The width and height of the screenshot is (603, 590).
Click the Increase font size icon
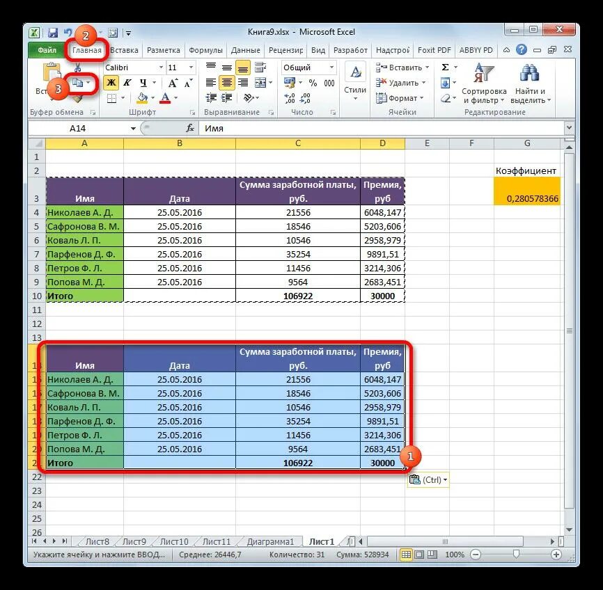(x=173, y=83)
